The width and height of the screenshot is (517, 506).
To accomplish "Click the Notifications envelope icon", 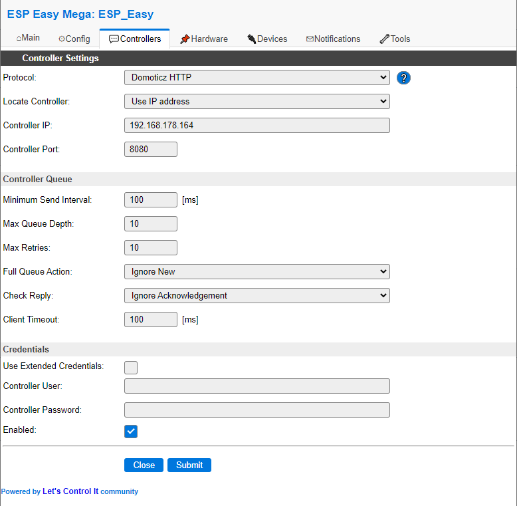I will tap(310, 39).
